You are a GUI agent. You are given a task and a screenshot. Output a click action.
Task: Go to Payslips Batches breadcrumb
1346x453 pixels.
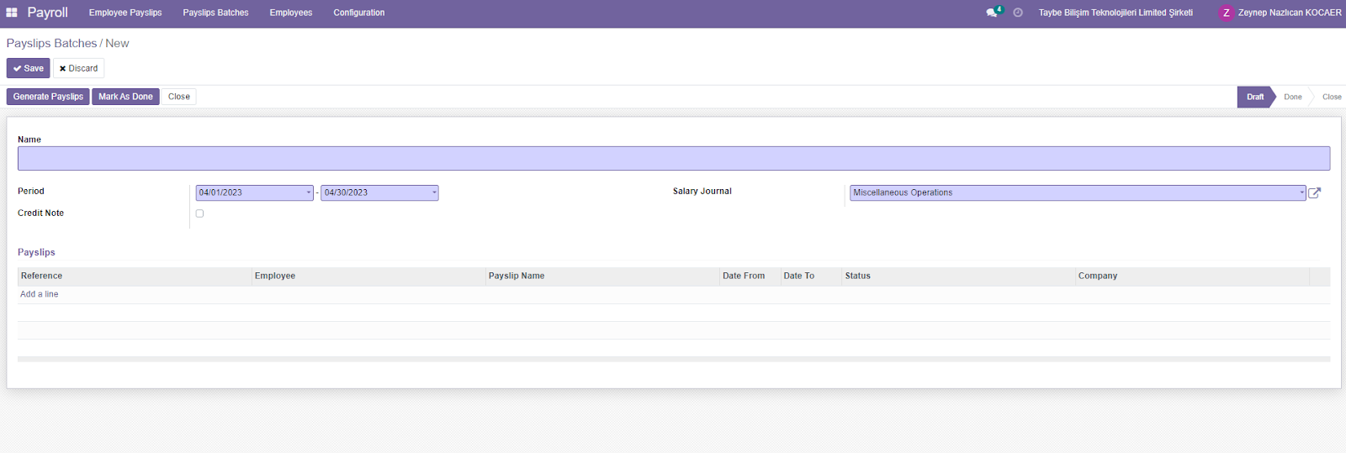coord(51,43)
